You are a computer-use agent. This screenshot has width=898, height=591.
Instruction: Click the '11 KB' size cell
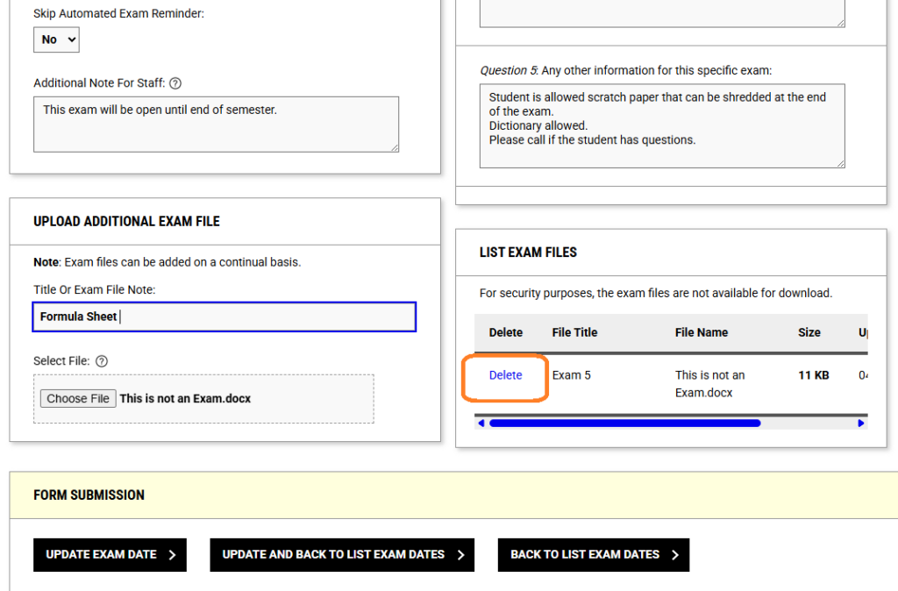[813, 375]
